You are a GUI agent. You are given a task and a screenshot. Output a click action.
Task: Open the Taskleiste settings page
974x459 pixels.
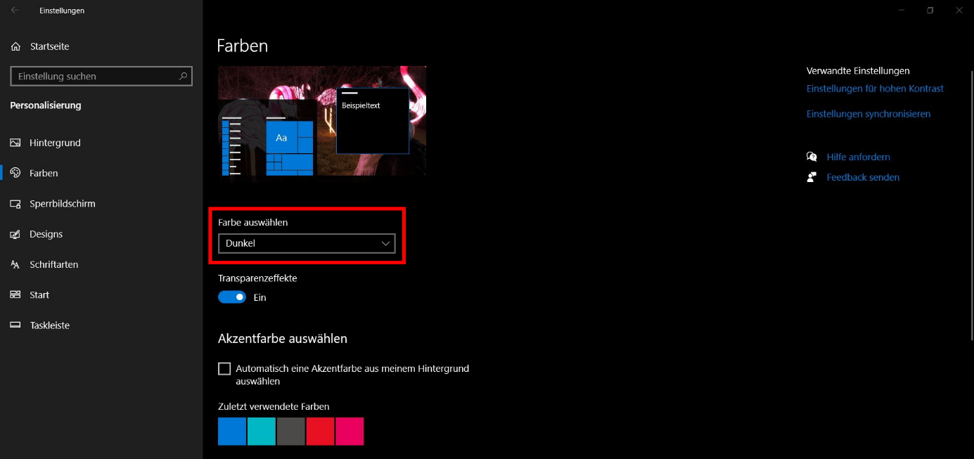tap(101, 325)
